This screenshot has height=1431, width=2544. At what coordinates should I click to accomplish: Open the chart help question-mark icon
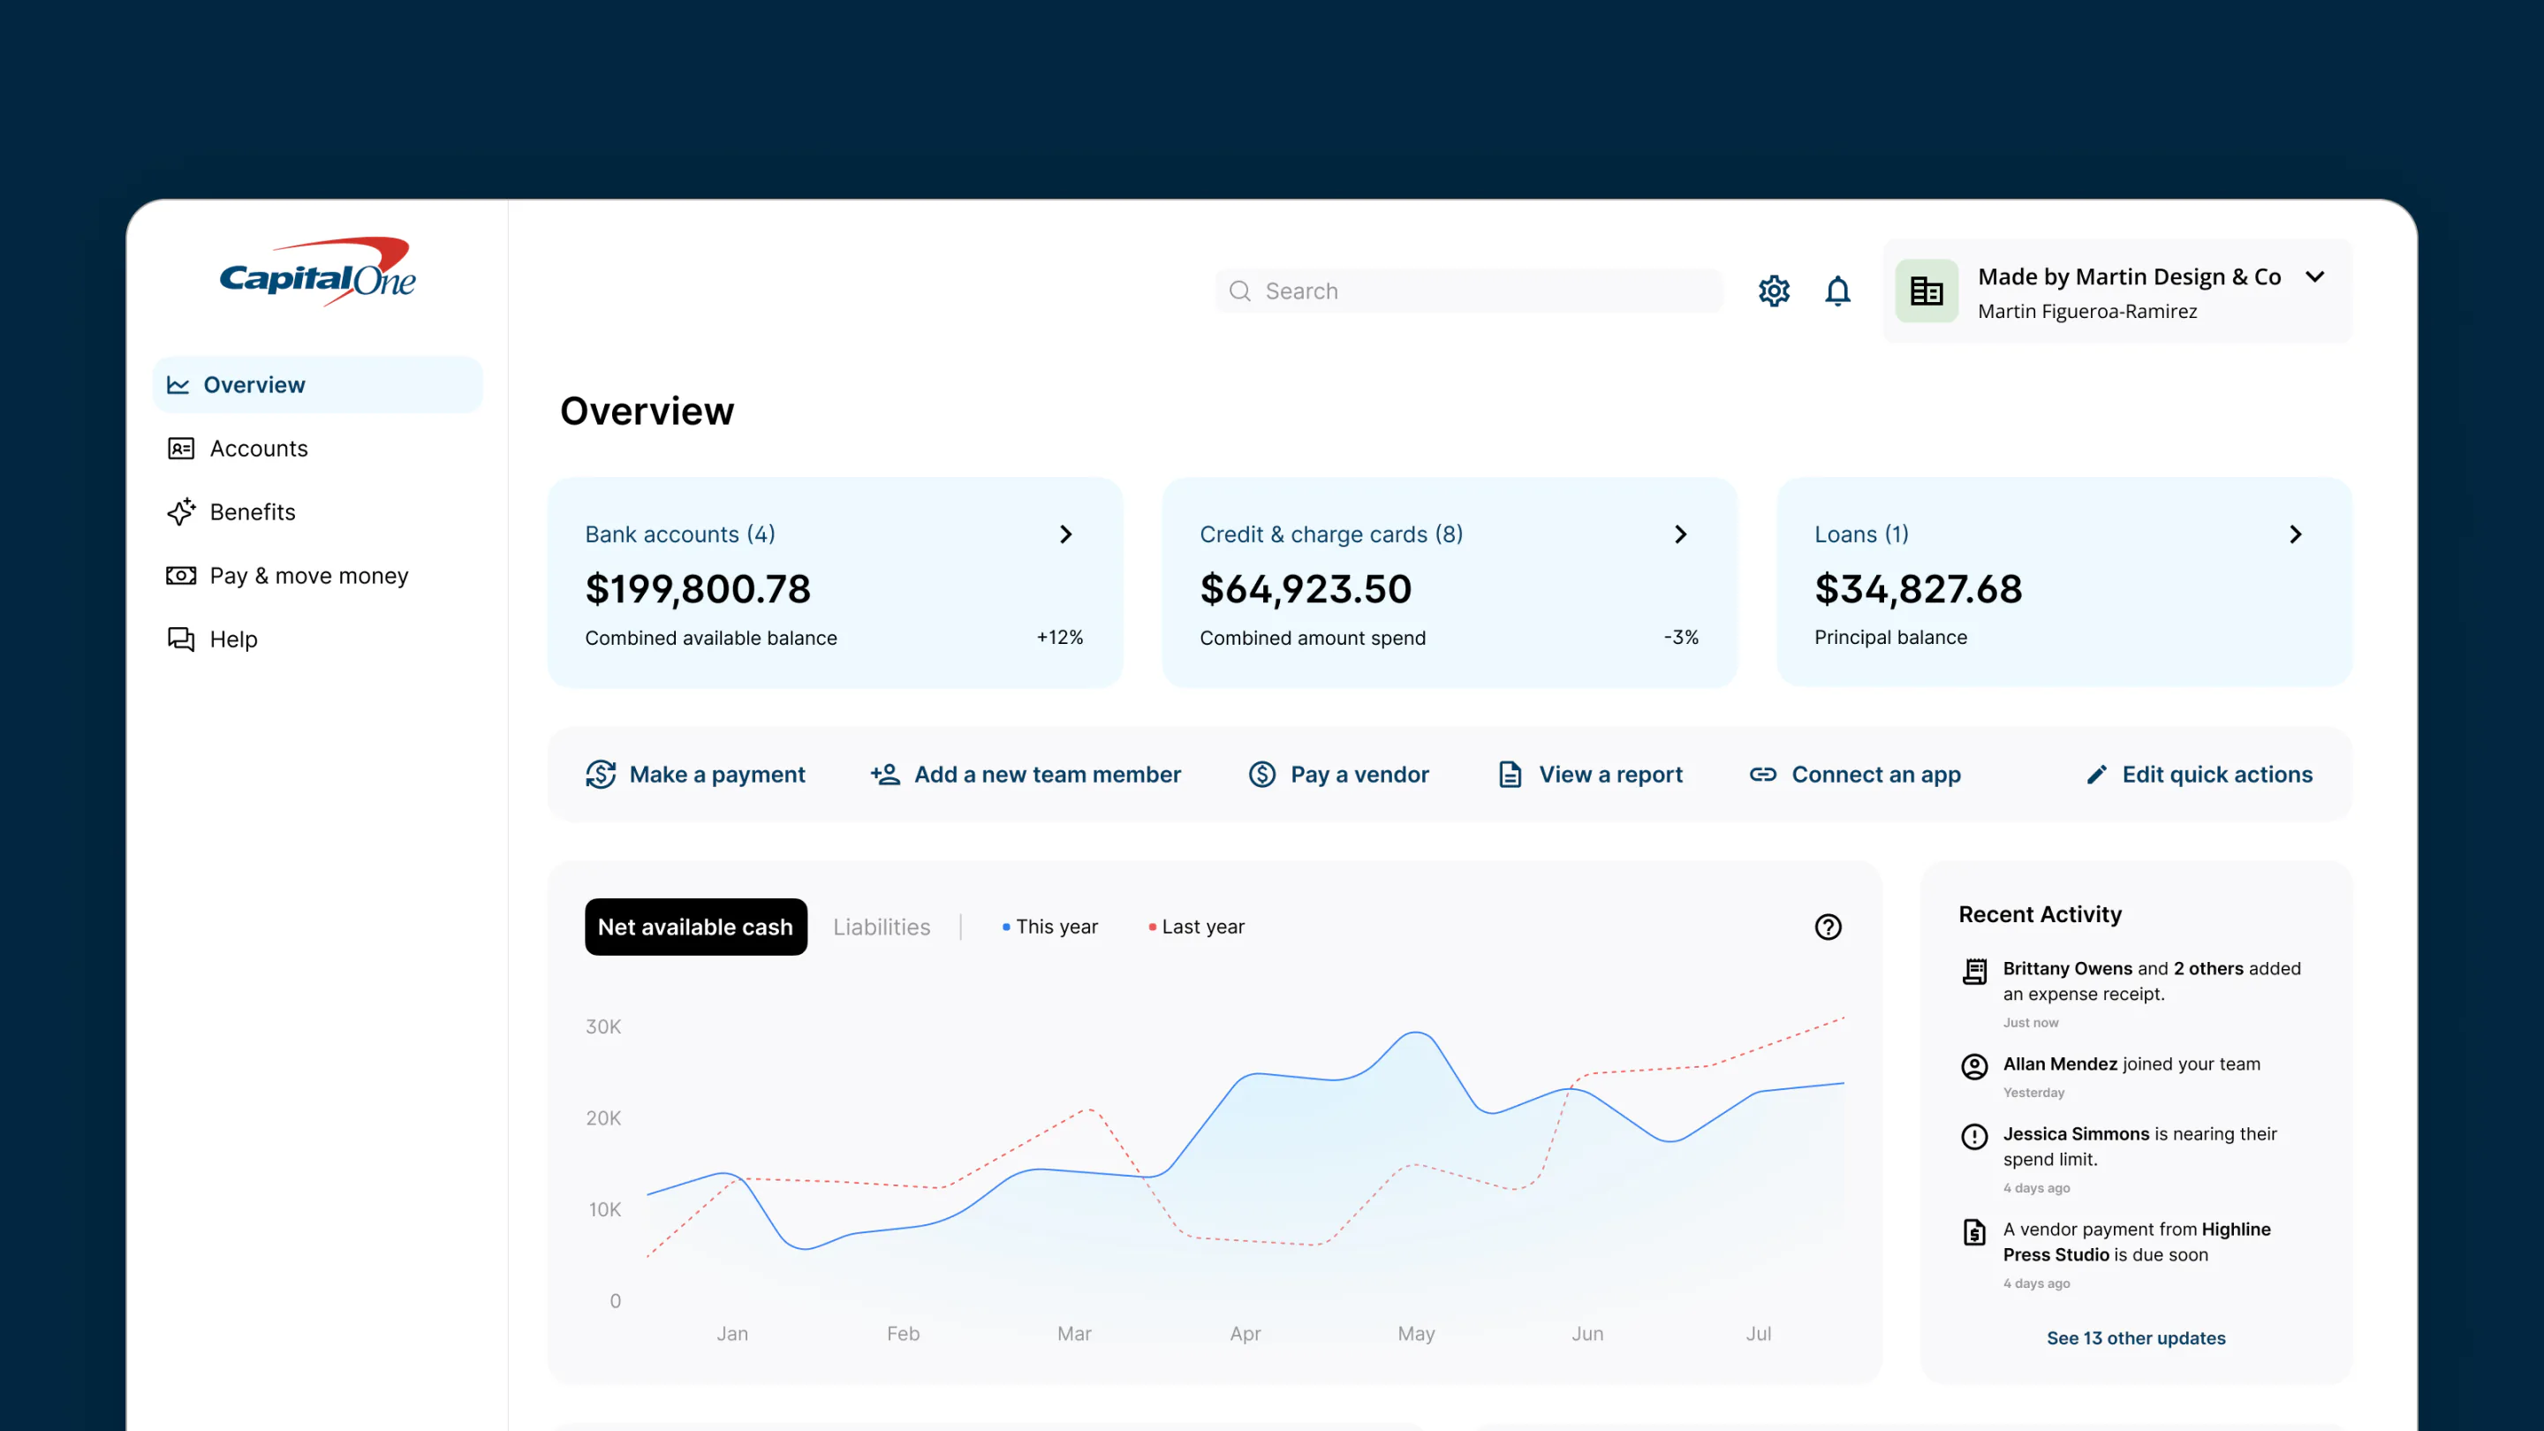(1828, 927)
